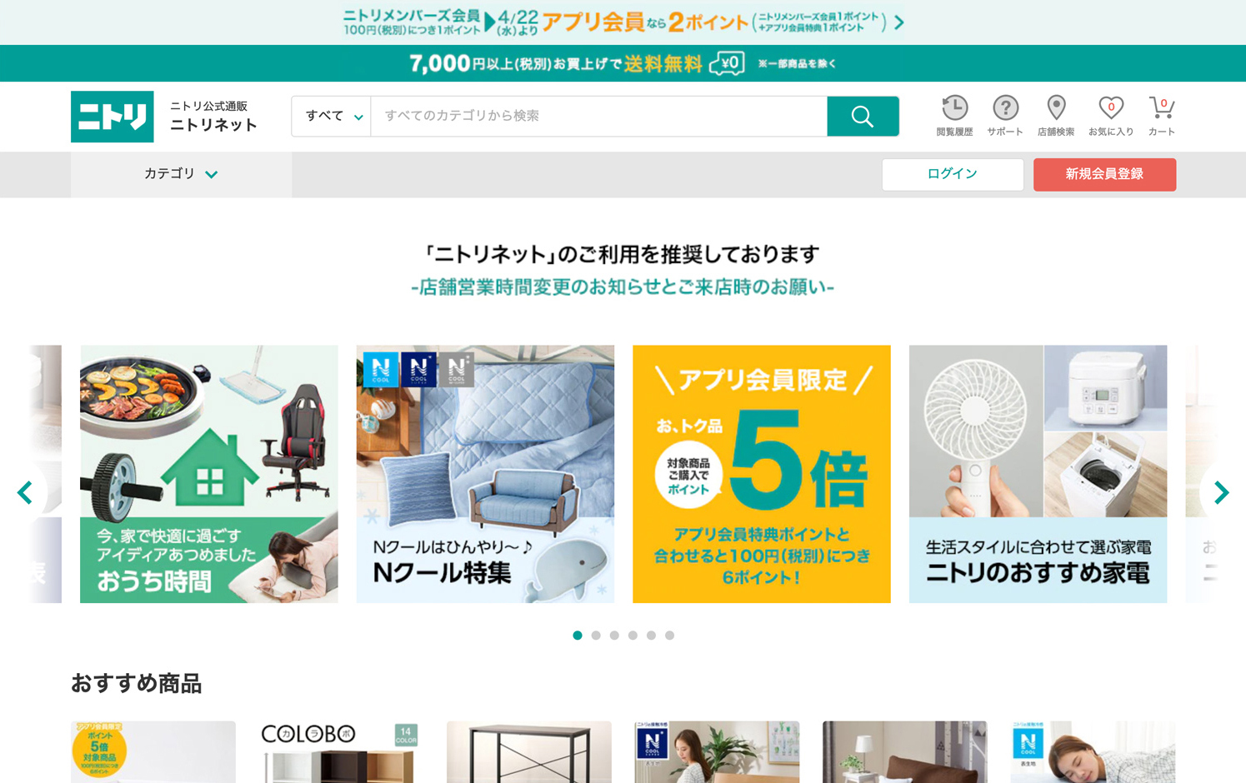Open store search (店舗検索) pin icon
The width and height of the screenshot is (1246, 783).
pos(1056,116)
